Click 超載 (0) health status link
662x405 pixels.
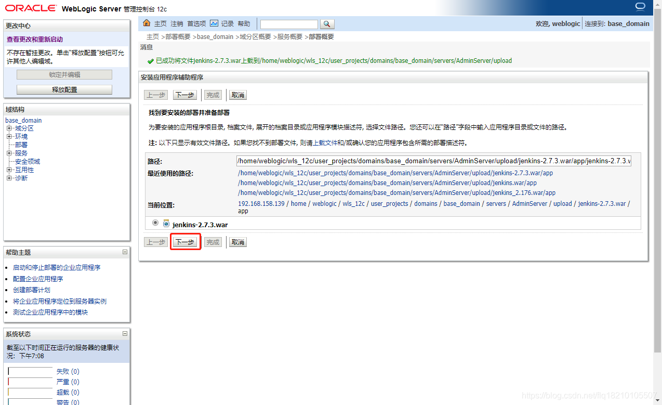(x=68, y=393)
